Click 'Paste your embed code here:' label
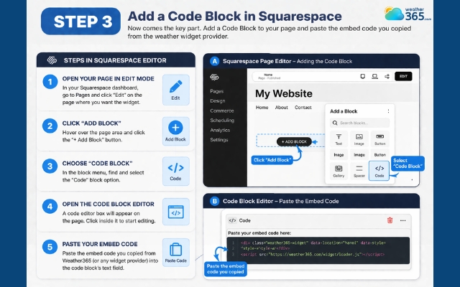 (259, 233)
